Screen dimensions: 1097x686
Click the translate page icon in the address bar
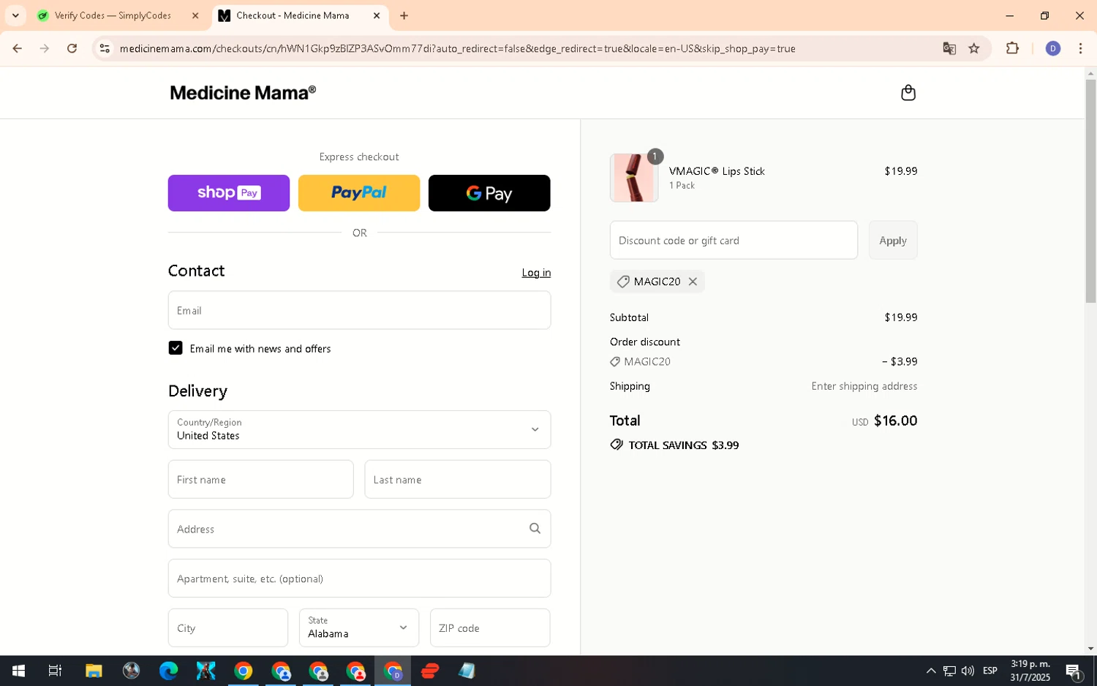[x=949, y=48]
